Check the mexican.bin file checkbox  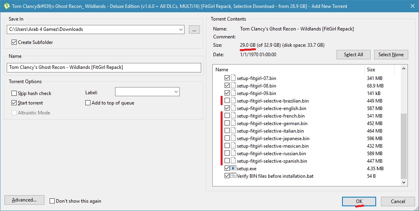pyautogui.click(x=227, y=146)
